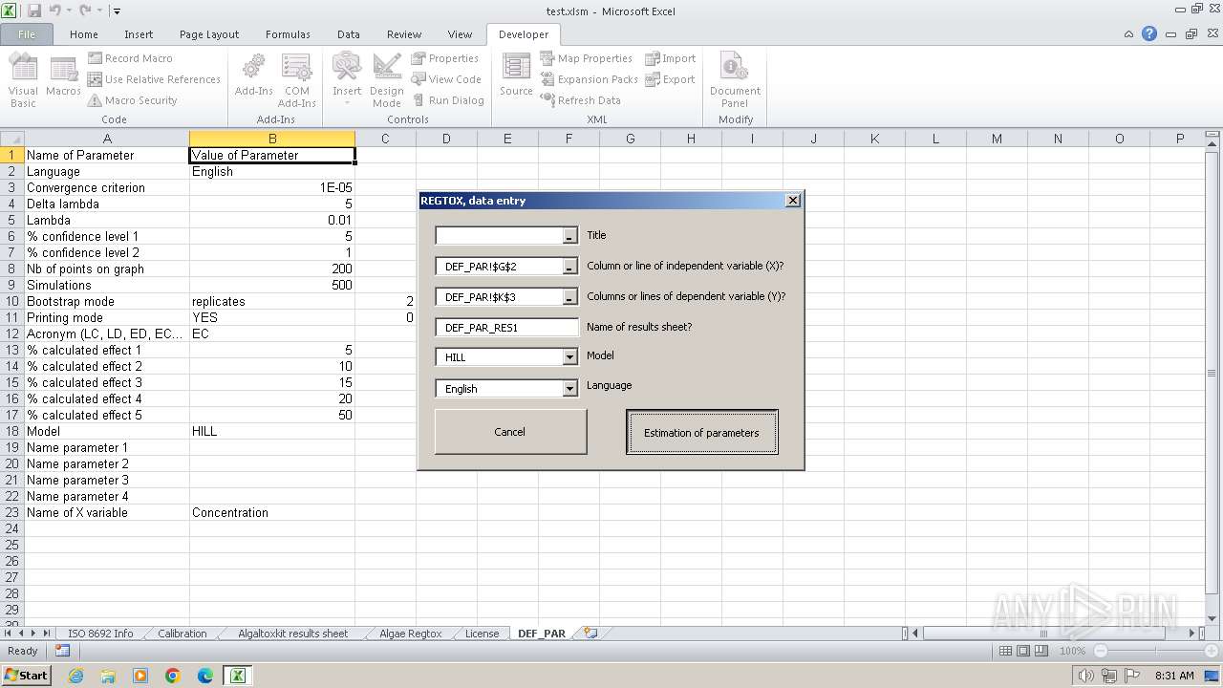Switch to the Formulas tab
1223x688 pixels.
pyautogui.click(x=288, y=34)
